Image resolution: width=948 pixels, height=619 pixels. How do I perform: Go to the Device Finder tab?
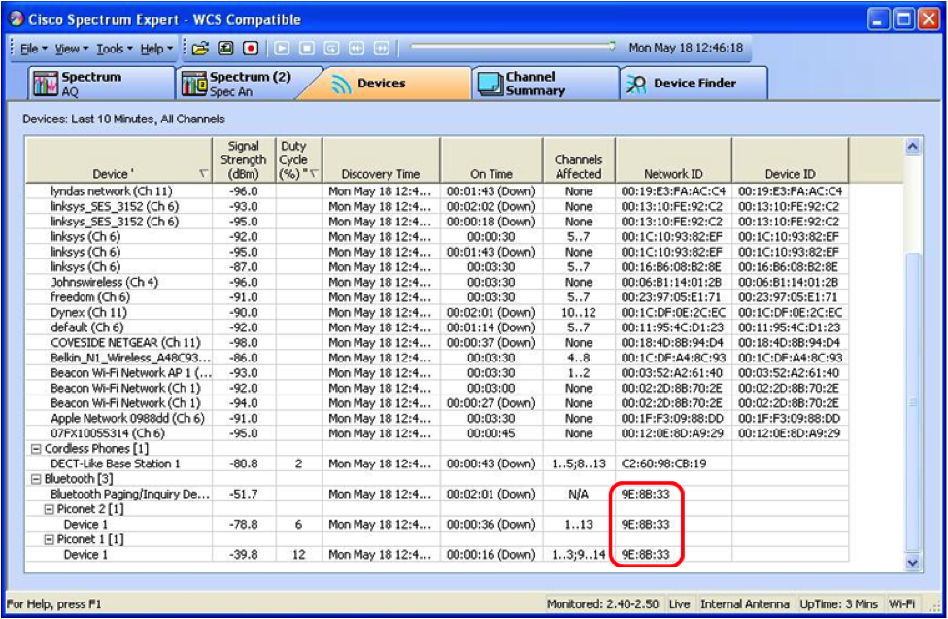coord(694,84)
